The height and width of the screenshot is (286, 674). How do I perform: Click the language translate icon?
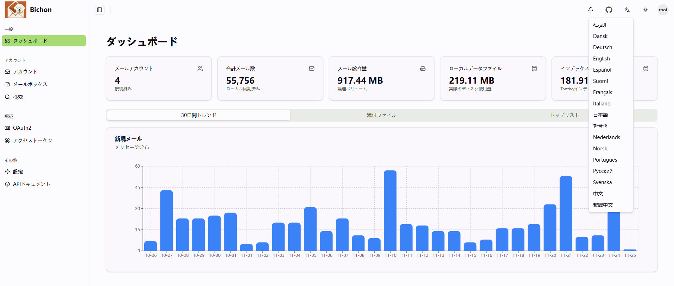click(x=627, y=10)
